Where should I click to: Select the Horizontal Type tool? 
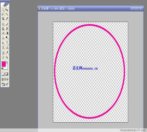pyautogui.click(x=7, y=43)
